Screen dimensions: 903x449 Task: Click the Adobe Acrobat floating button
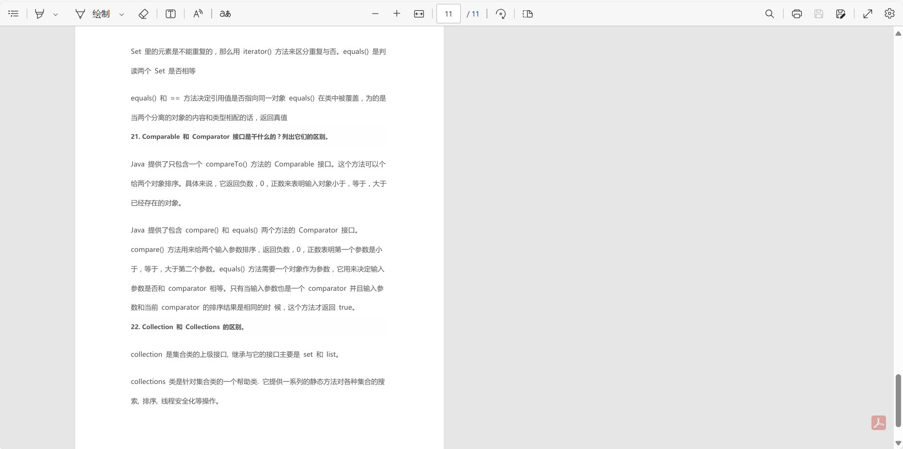[879, 423]
